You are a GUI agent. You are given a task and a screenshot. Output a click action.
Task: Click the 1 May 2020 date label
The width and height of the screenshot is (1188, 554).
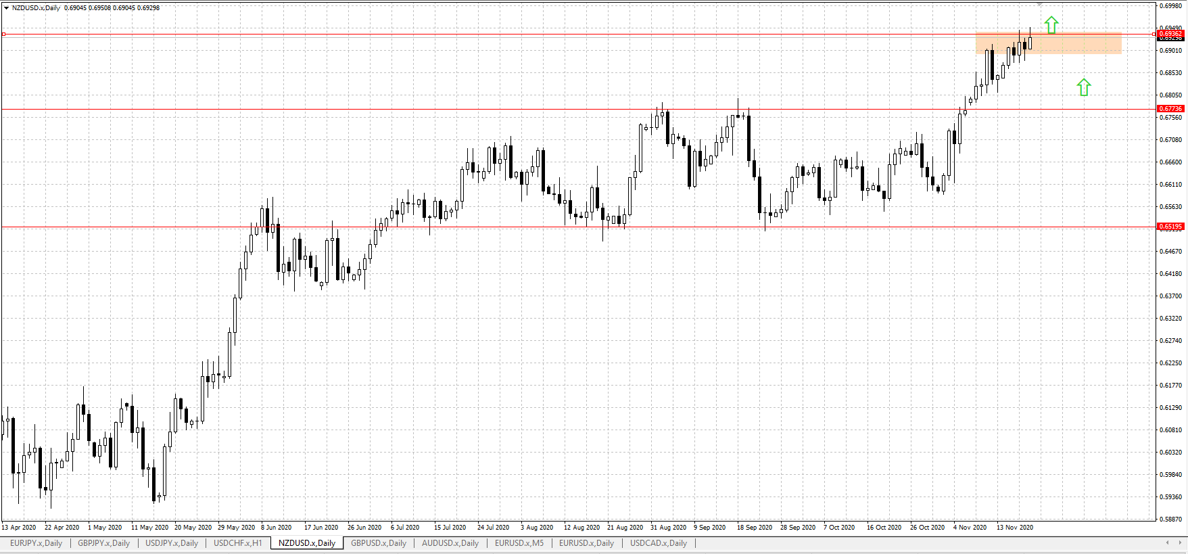pyautogui.click(x=105, y=528)
